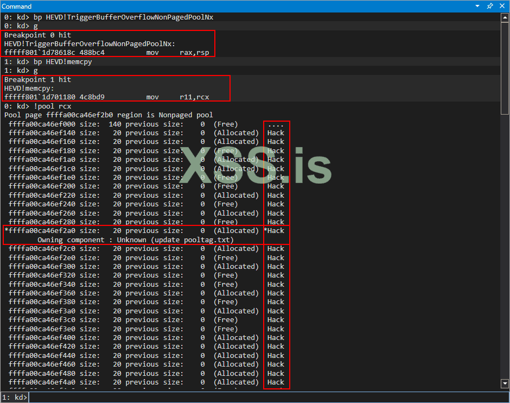The image size is (510, 403).
Task: Click the 'Breakpoint 1 hit' line
Action: [37, 79]
